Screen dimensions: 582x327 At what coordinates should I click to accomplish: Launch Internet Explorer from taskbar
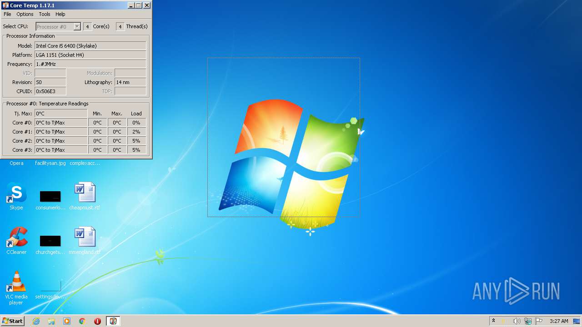36,321
